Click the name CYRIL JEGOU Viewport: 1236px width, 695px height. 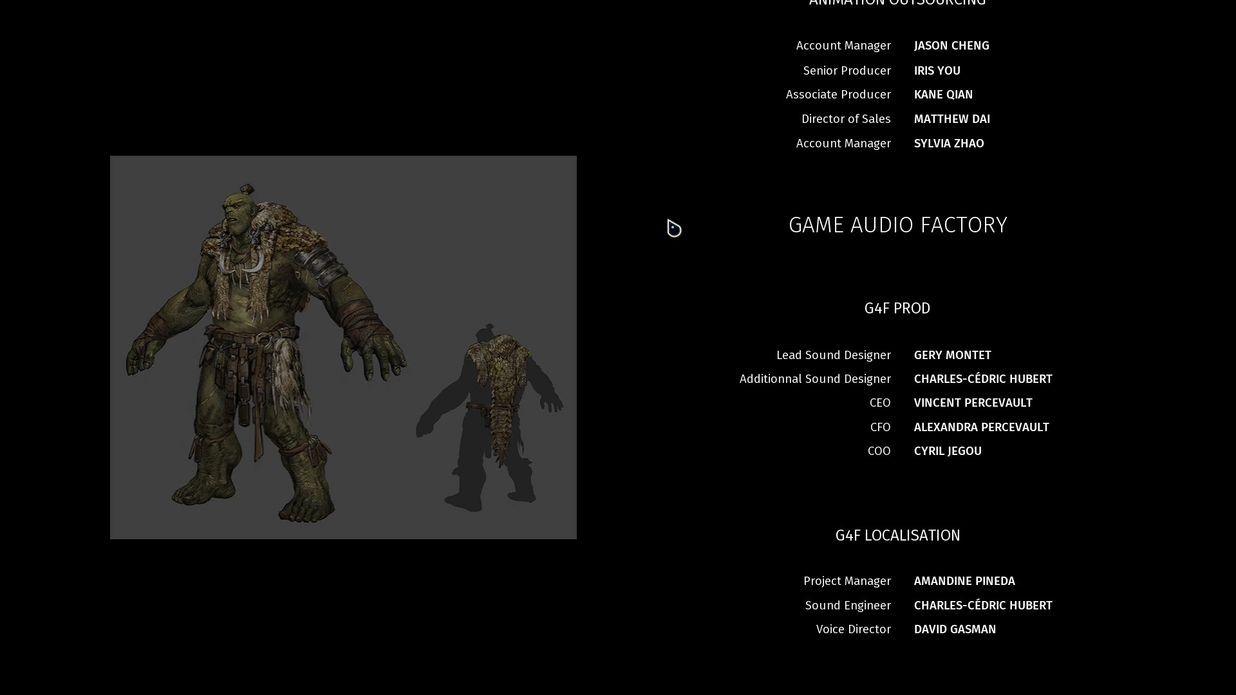point(948,451)
